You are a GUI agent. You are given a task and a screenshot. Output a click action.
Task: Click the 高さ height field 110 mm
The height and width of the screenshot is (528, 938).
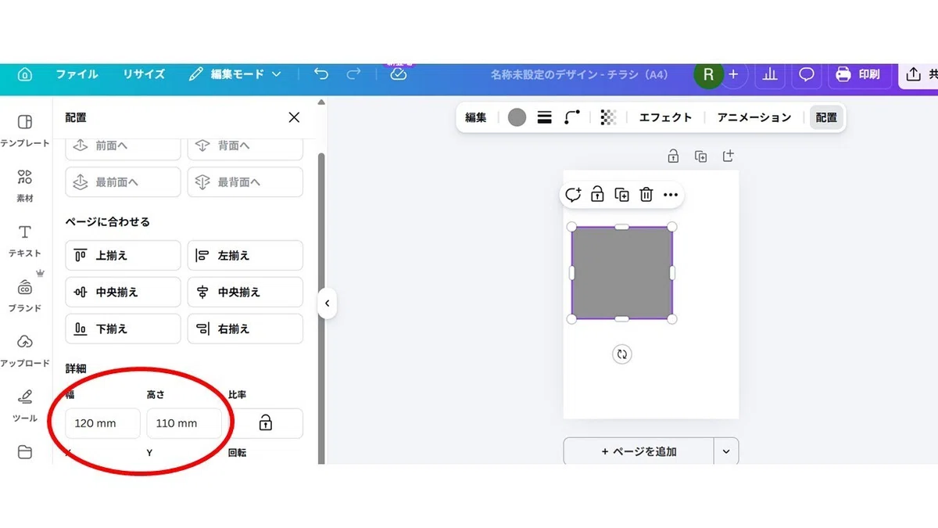(184, 423)
